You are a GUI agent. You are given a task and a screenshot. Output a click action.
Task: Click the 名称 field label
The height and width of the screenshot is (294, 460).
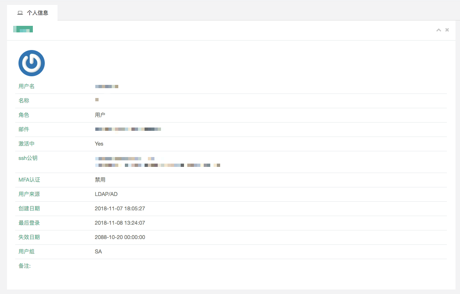[x=24, y=101]
